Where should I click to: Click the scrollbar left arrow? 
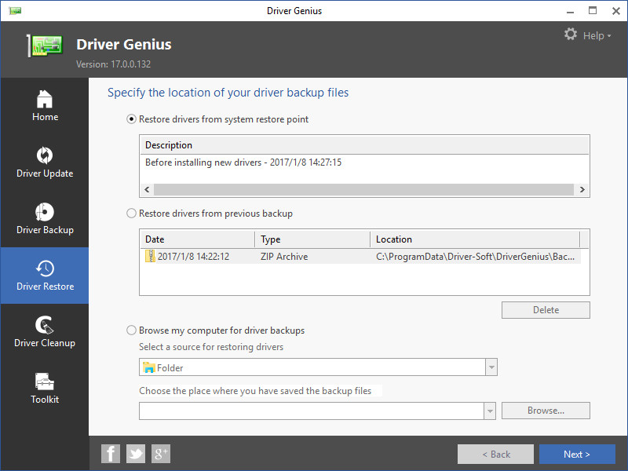tap(147, 189)
